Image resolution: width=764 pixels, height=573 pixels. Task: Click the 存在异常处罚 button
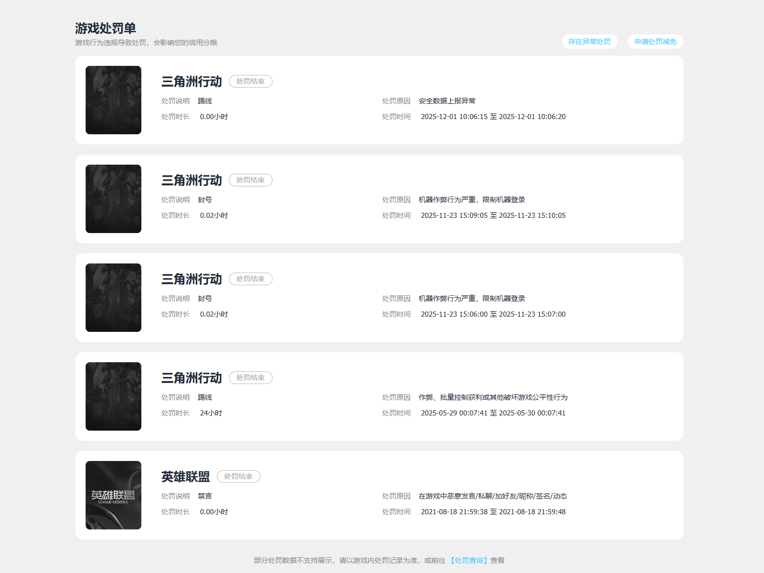(x=589, y=42)
